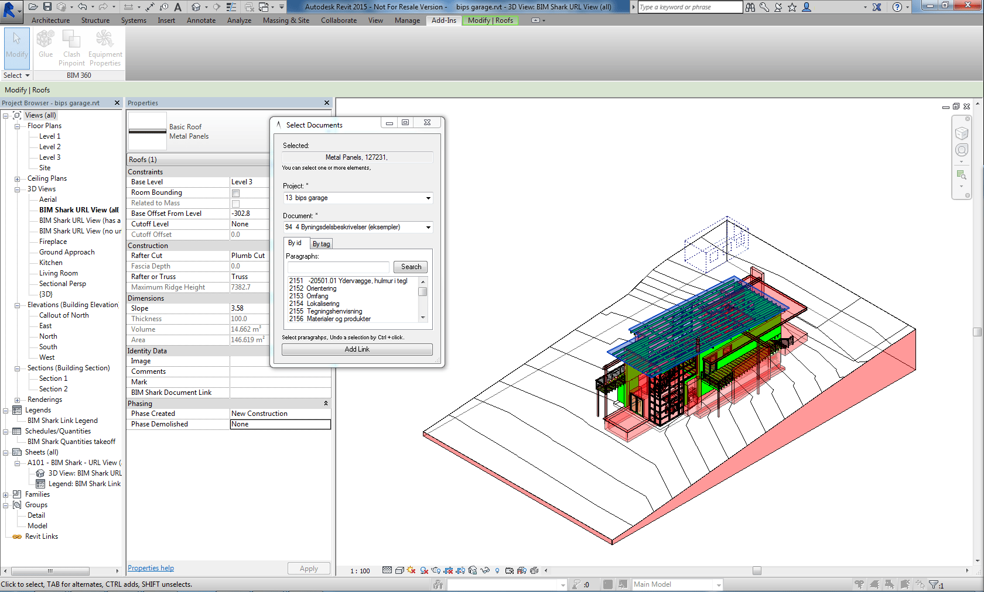Select the By id tab
Screen dimensions: 984x592
[295, 243]
